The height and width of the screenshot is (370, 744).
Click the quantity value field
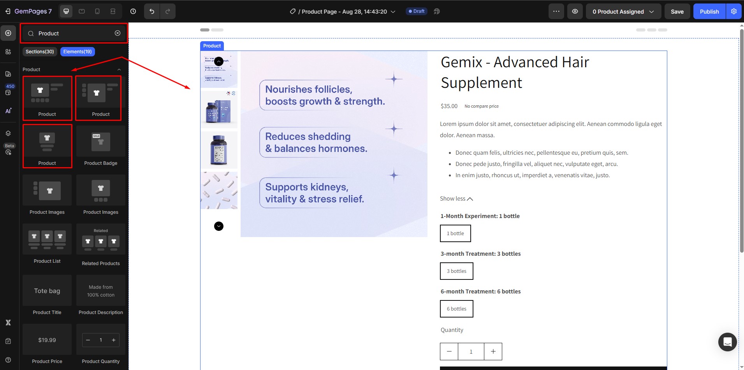click(471, 351)
